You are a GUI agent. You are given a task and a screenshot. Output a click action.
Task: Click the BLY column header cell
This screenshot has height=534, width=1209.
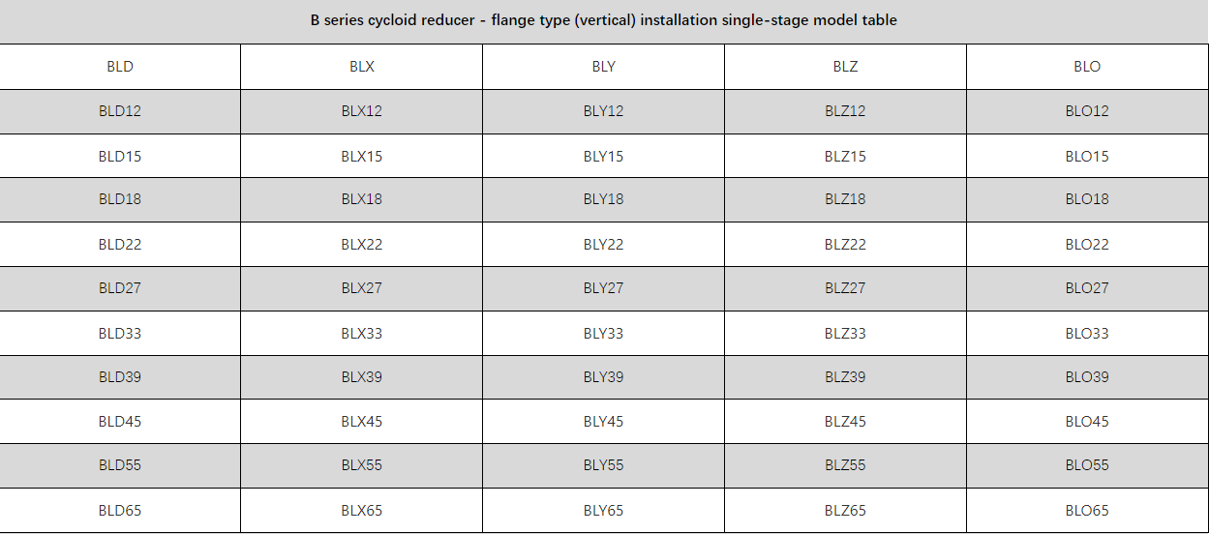[x=603, y=67]
